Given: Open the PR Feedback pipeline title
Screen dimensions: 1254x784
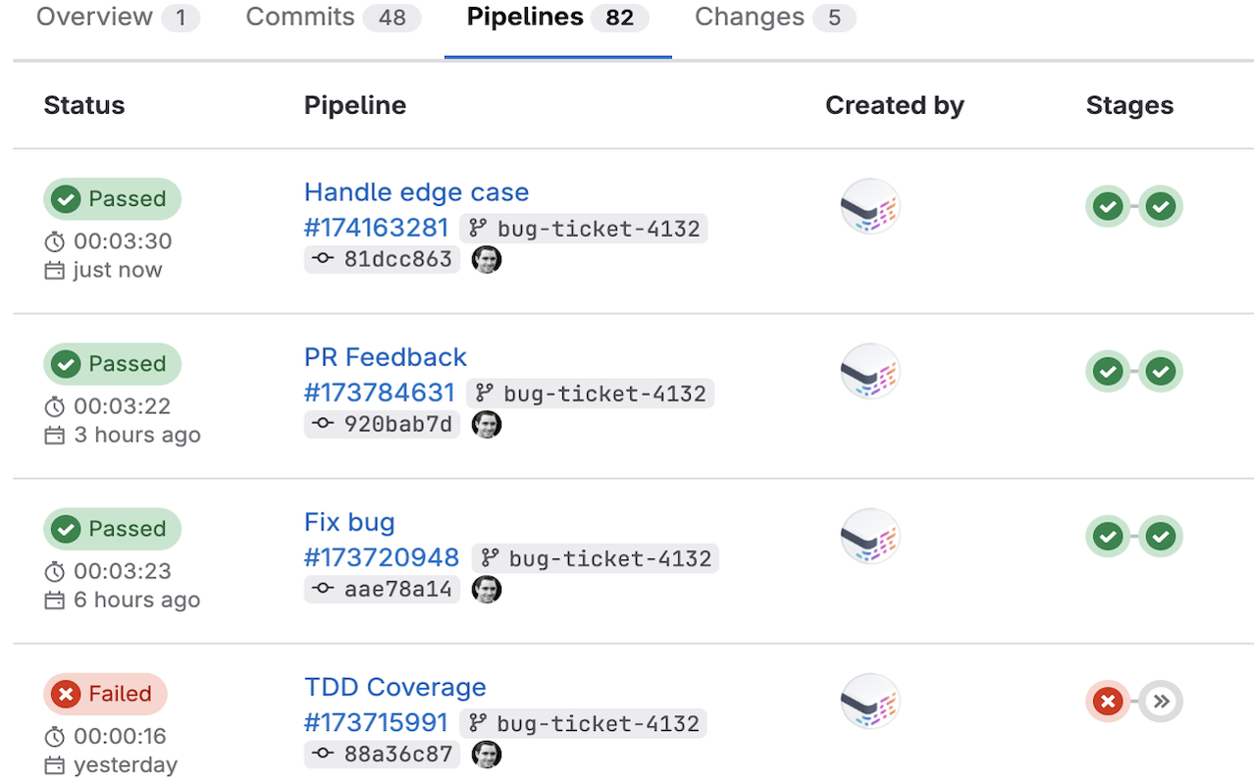Looking at the screenshot, I should (x=385, y=357).
